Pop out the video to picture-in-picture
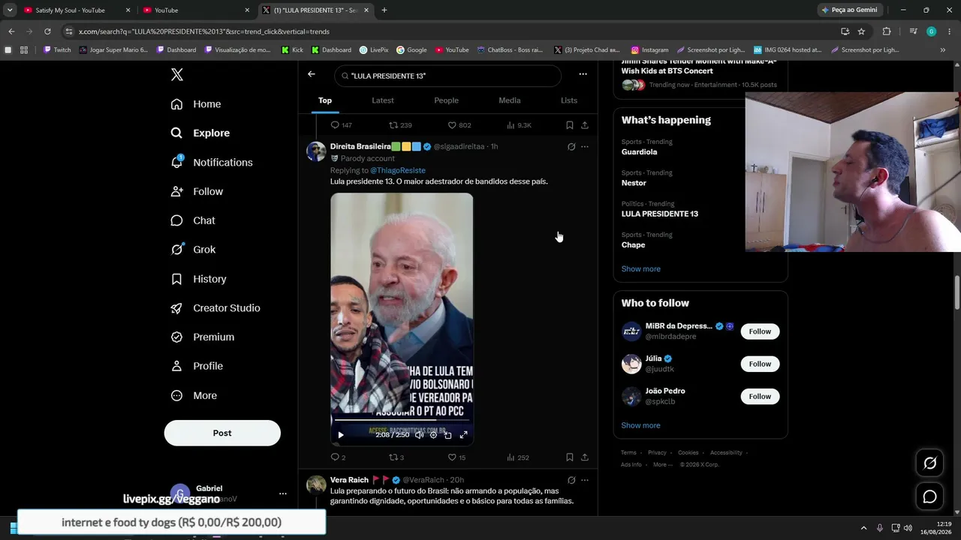Screen dimensions: 961x540 tap(448, 435)
